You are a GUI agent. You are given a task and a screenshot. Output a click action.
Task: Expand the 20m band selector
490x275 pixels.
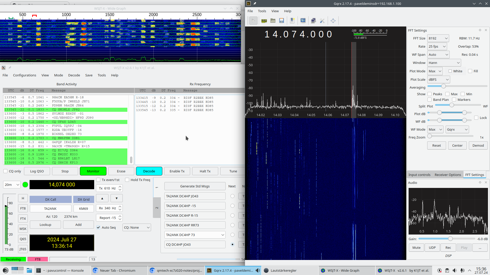point(12,185)
